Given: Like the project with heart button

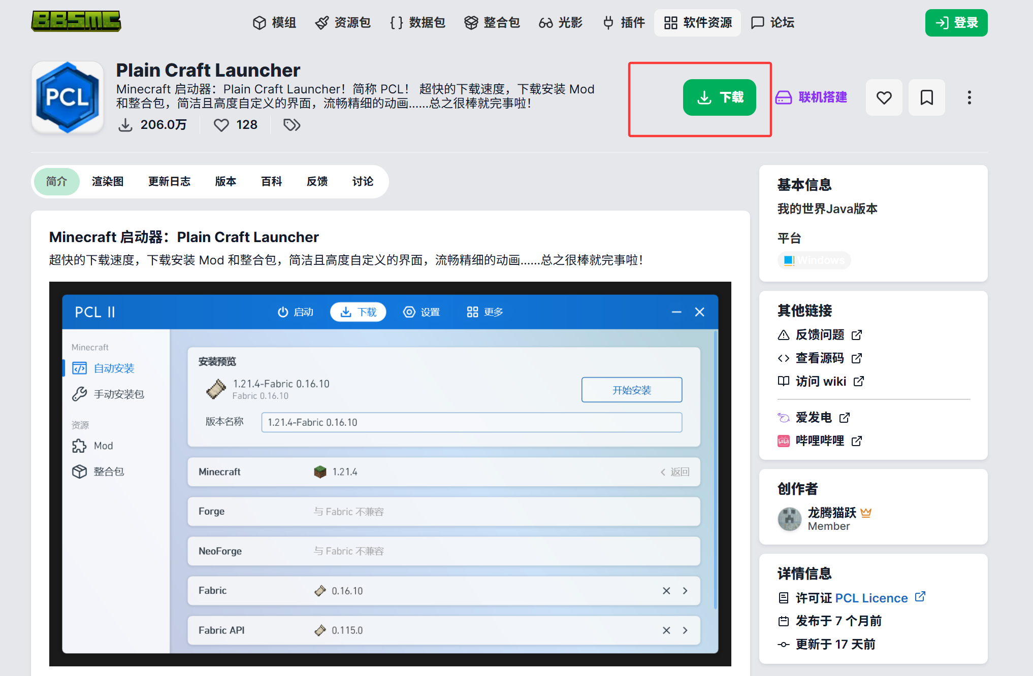Looking at the screenshot, I should 884,97.
